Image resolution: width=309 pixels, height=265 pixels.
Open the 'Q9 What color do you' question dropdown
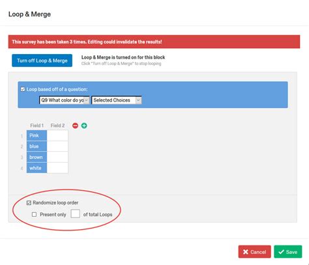(x=64, y=100)
